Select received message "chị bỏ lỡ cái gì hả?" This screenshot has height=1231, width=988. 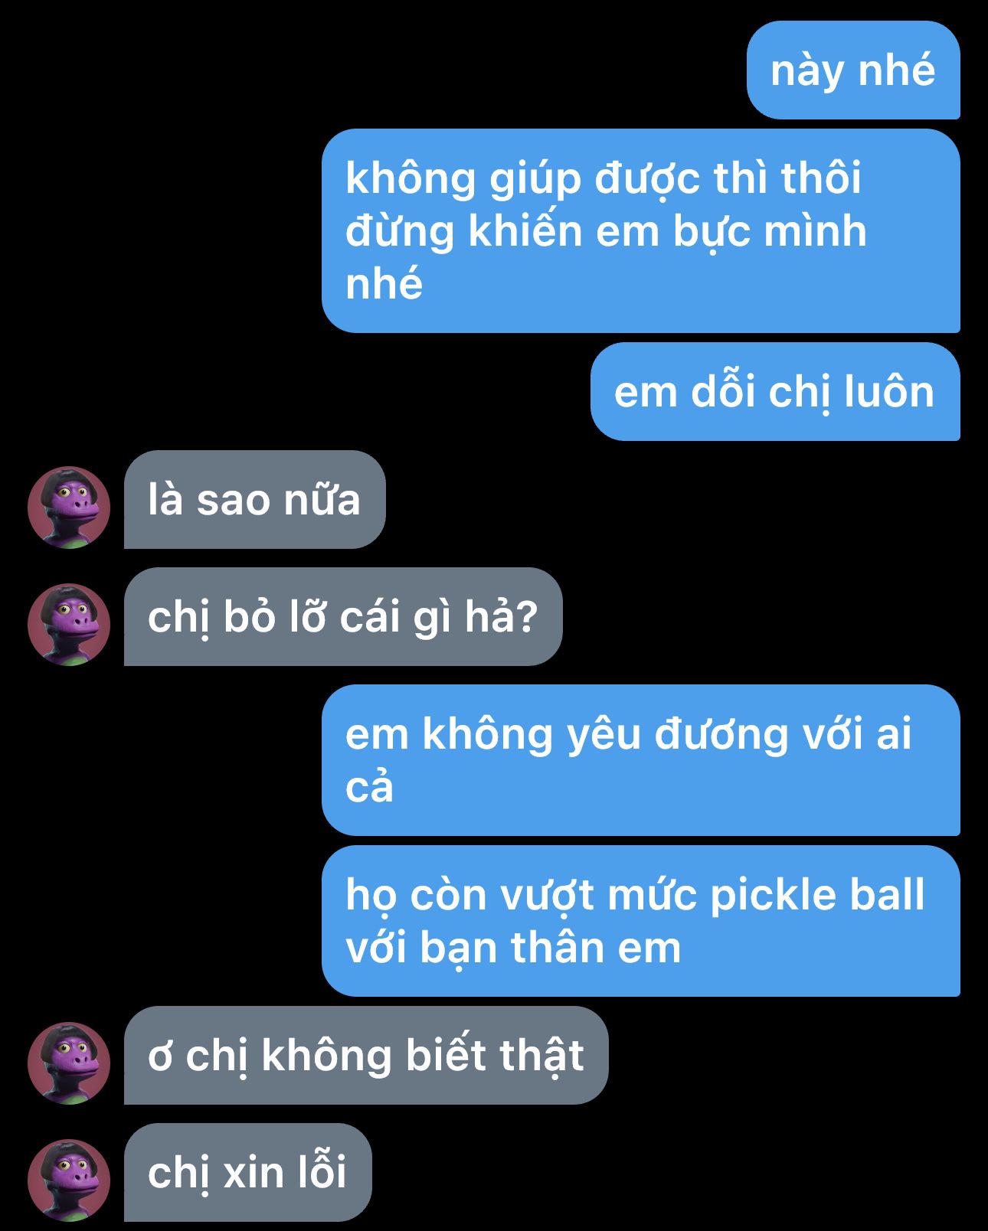pyautogui.click(x=343, y=617)
